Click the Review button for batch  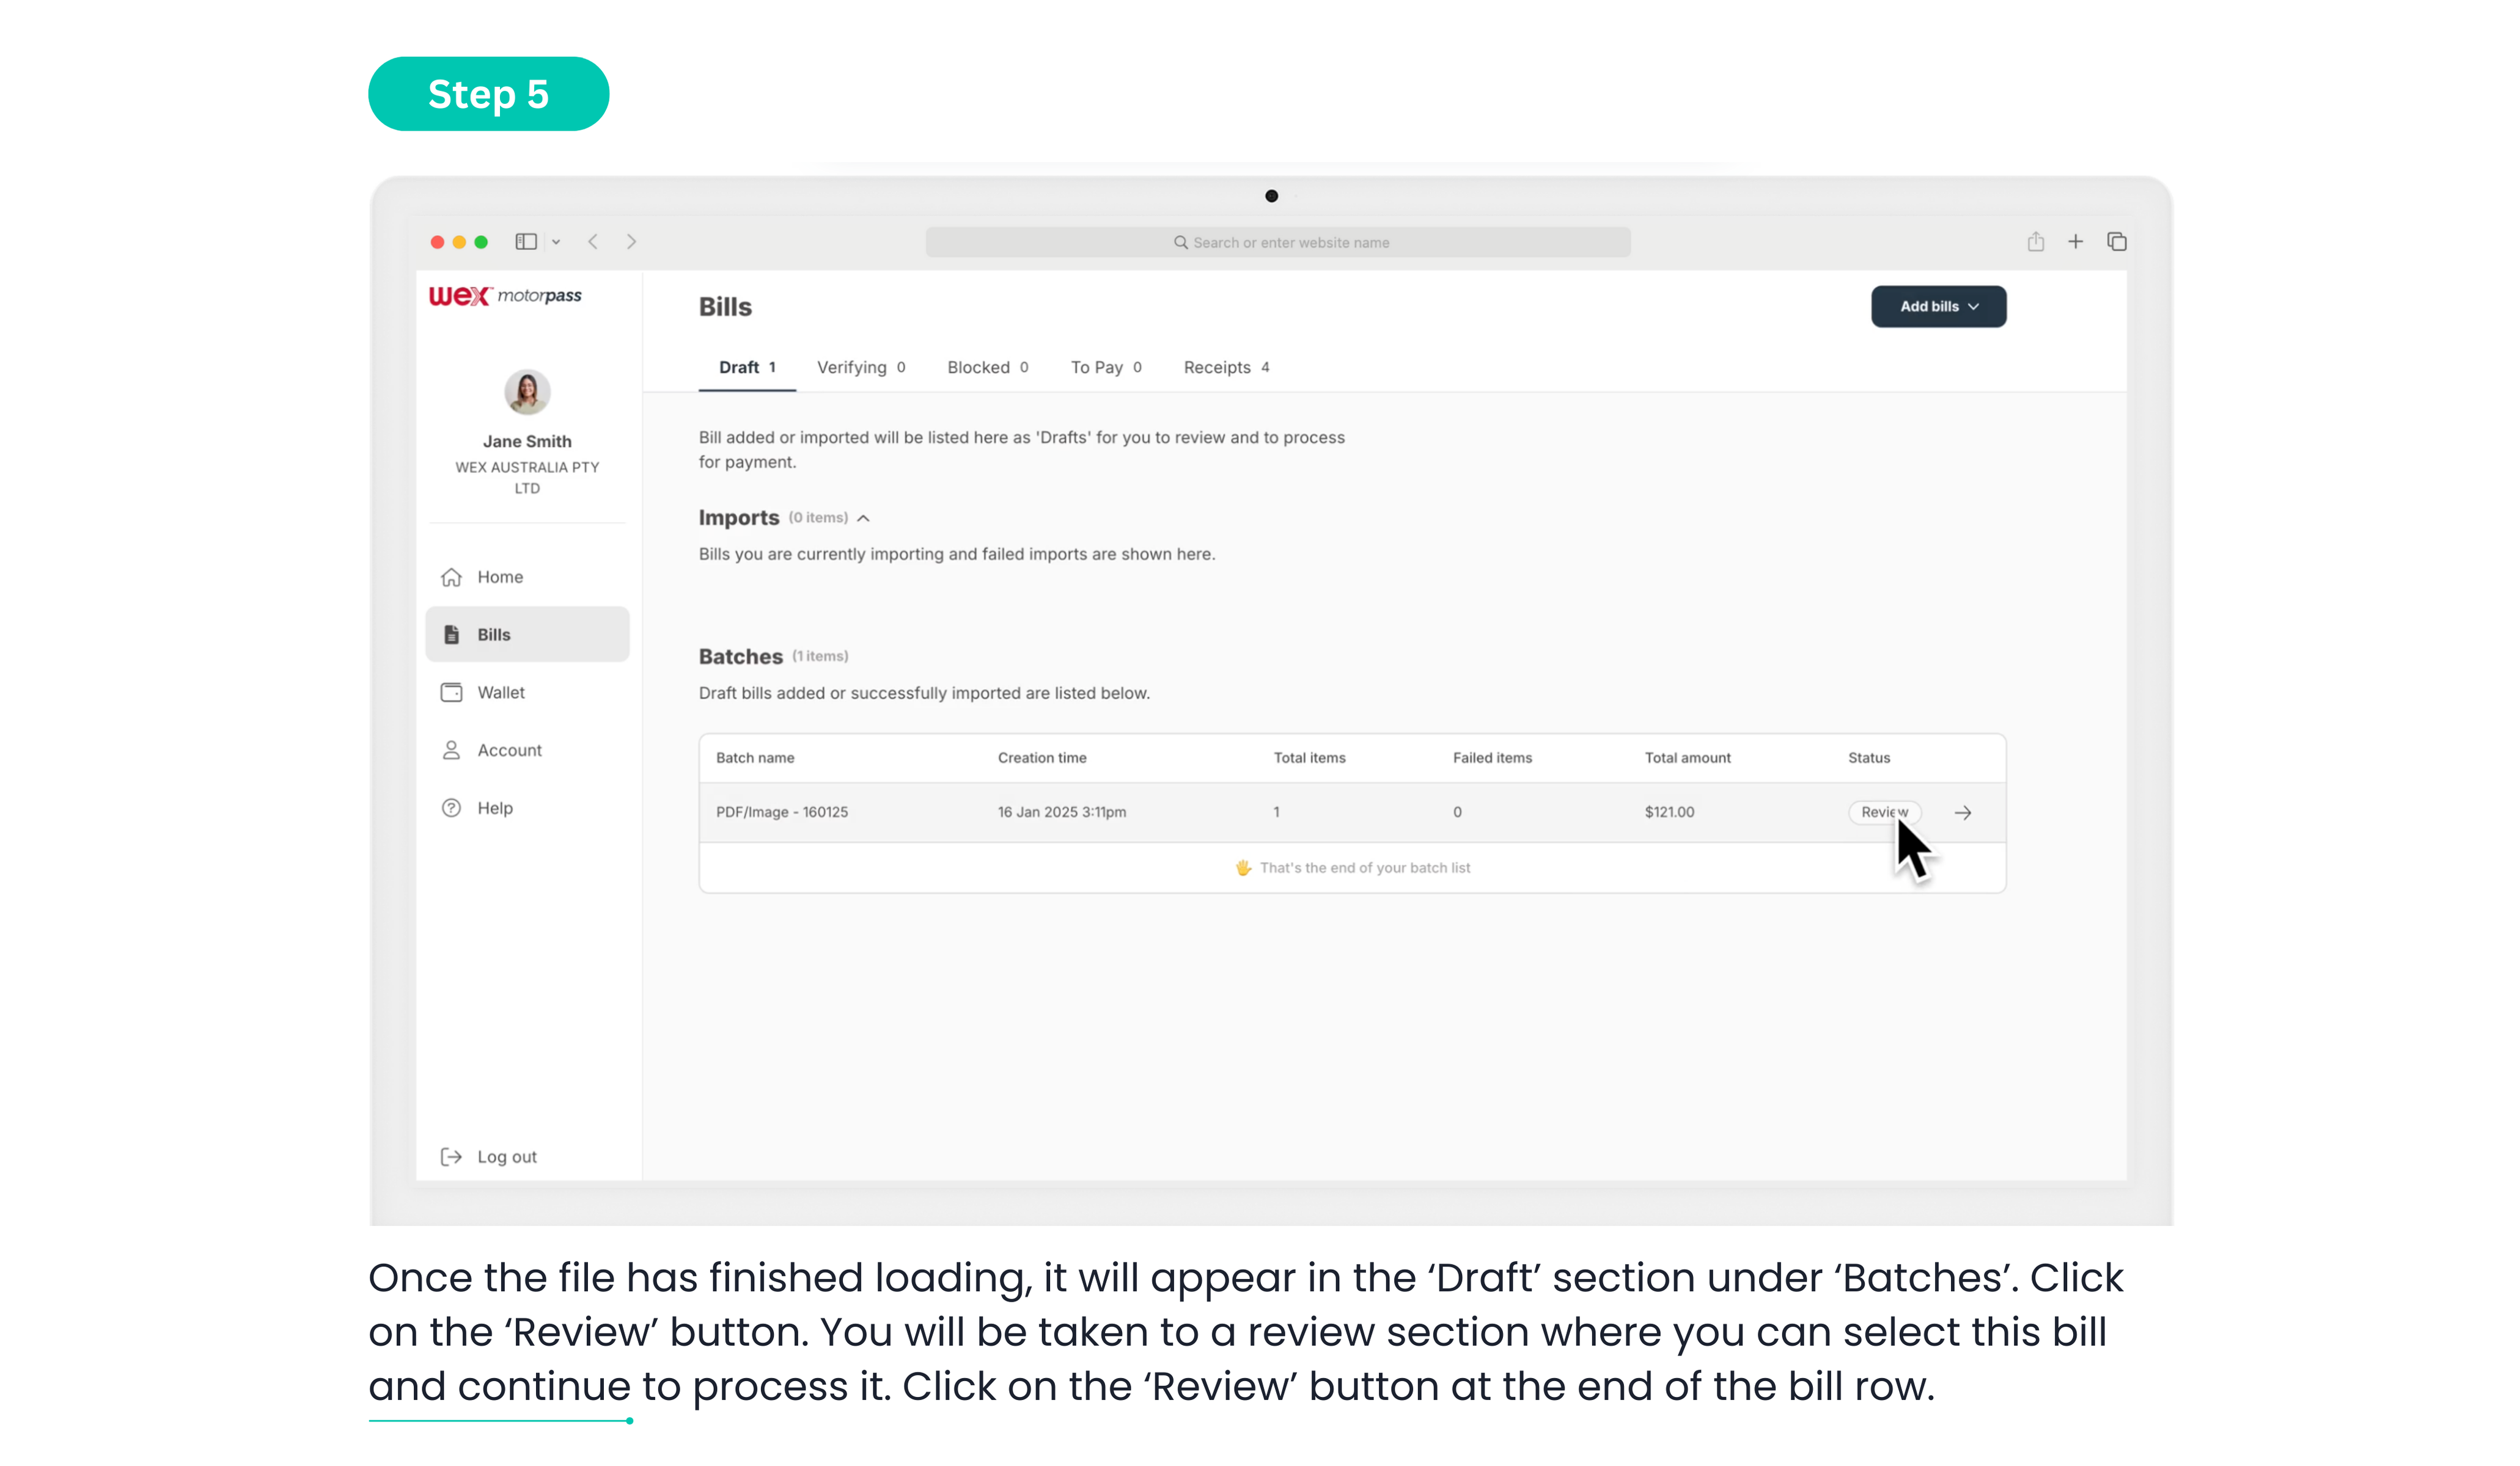click(1882, 812)
